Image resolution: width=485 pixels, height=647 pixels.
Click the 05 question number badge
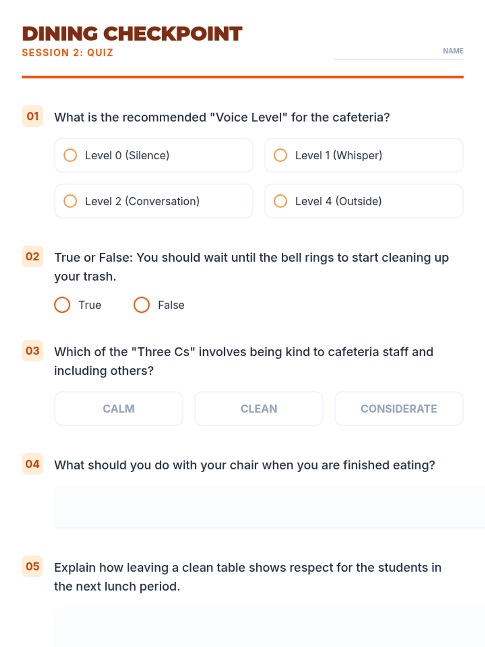tap(32, 566)
